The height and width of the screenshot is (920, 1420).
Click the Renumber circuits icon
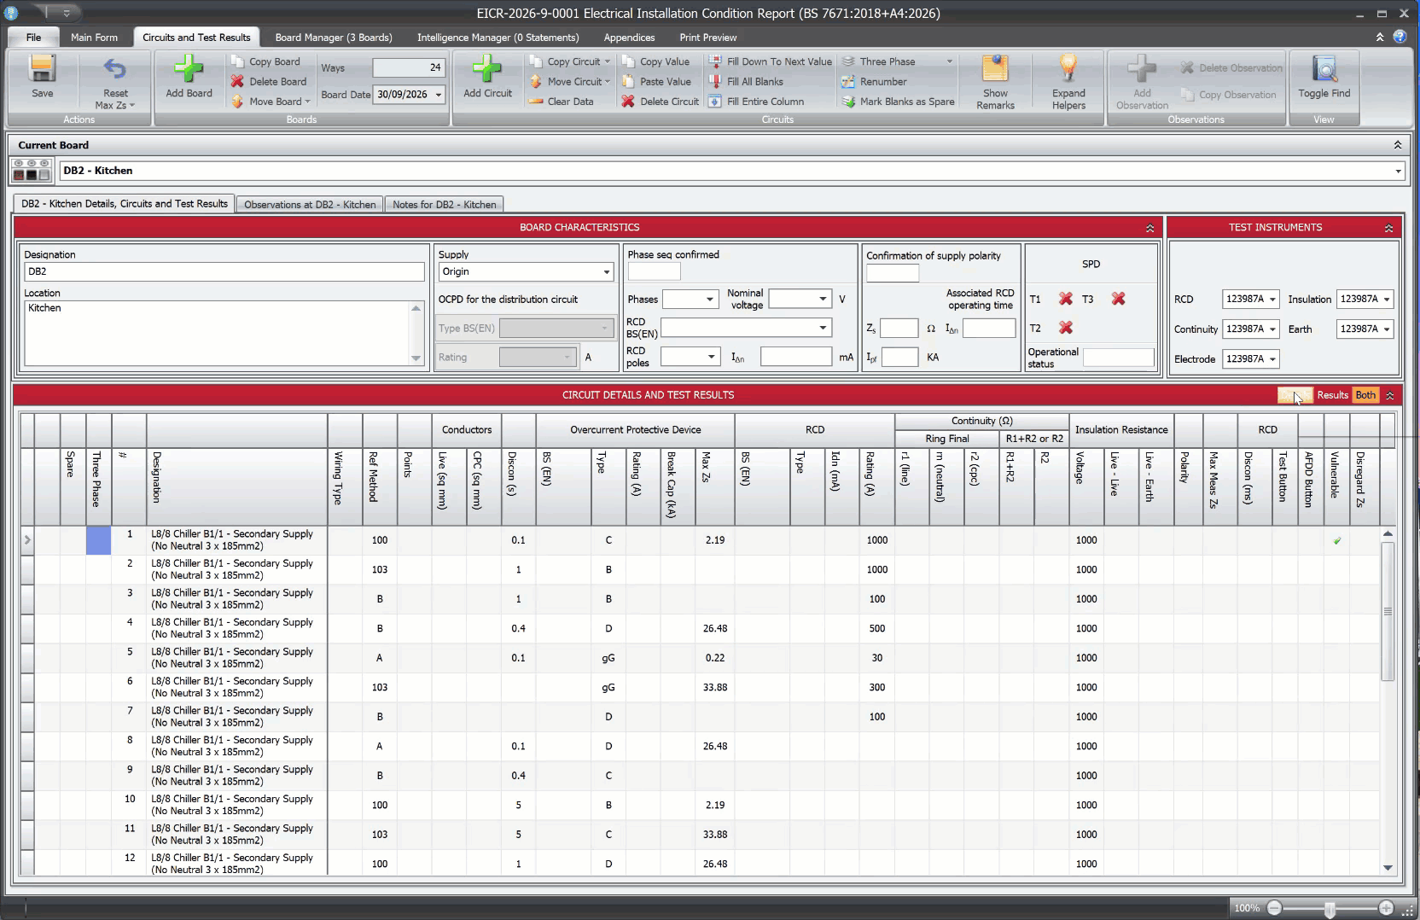coord(848,81)
